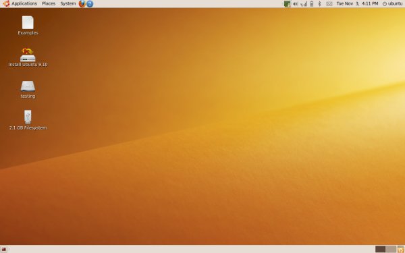The width and height of the screenshot is (405, 253).
Task: Click the green update notifier tray icon
Action: (x=288, y=3)
